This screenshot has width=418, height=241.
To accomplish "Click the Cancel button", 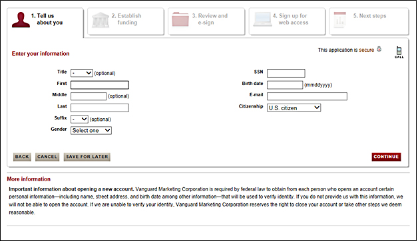I will click(47, 157).
